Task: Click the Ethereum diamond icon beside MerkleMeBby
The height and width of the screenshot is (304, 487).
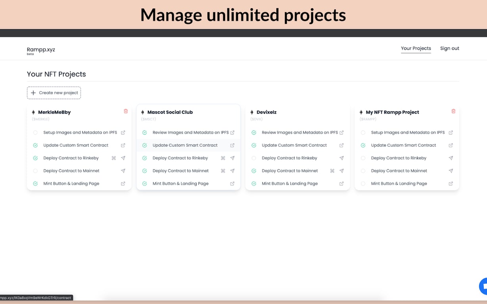Action: 34,112
